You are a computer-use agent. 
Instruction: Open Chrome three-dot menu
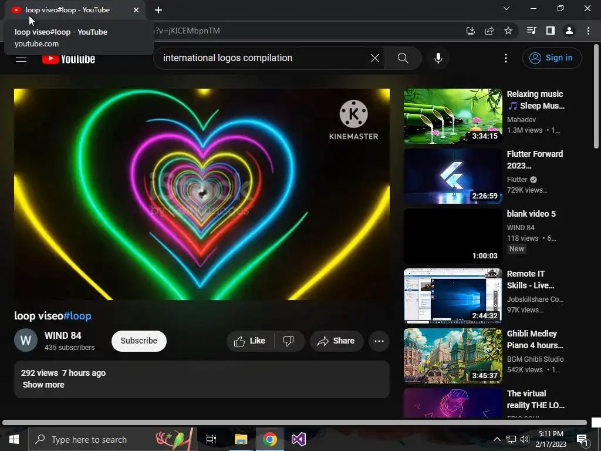588,31
